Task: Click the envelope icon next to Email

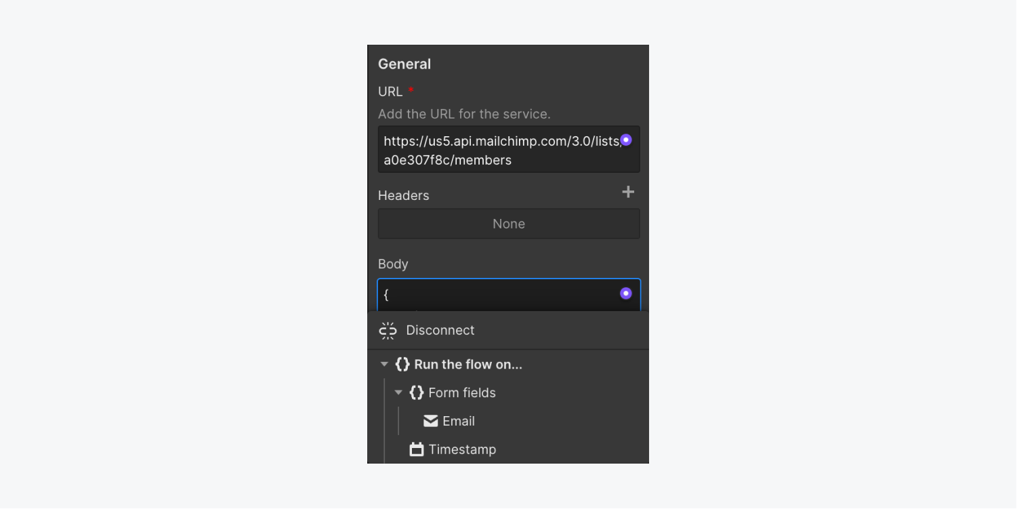Action: click(x=431, y=422)
